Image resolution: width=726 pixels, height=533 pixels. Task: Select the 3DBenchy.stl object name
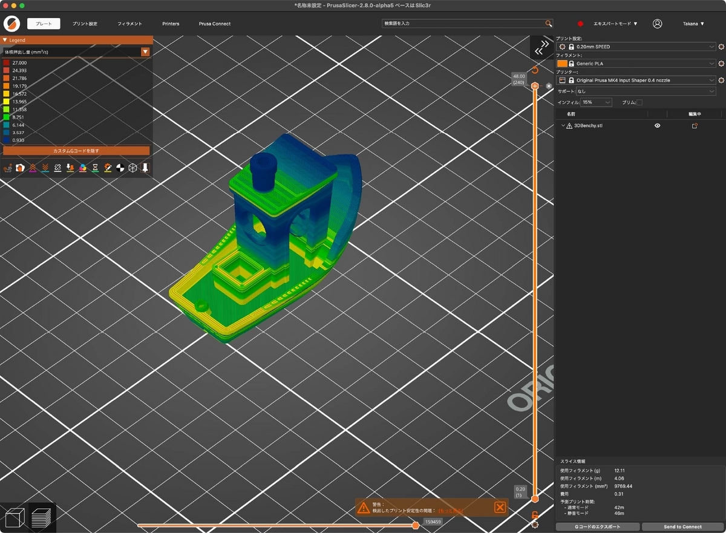588,126
